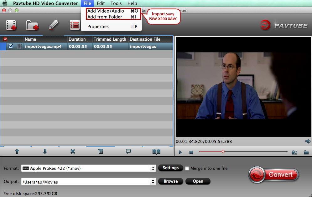Enable Merge into one file checkbox
This screenshot has width=312, height=197.
pyautogui.click(x=187, y=169)
